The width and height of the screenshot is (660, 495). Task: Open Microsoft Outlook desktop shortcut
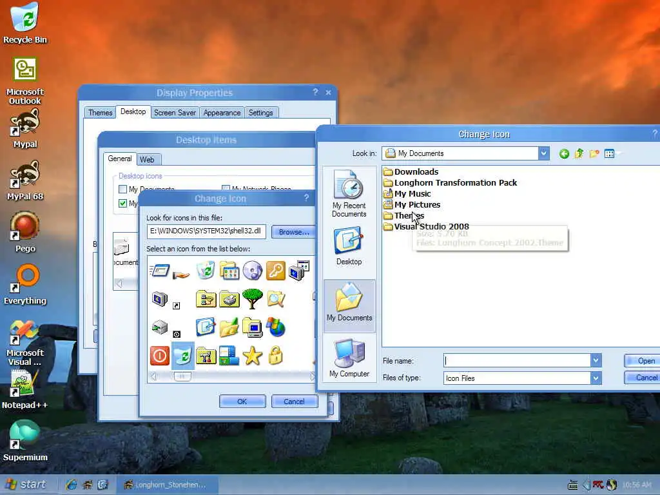click(25, 81)
